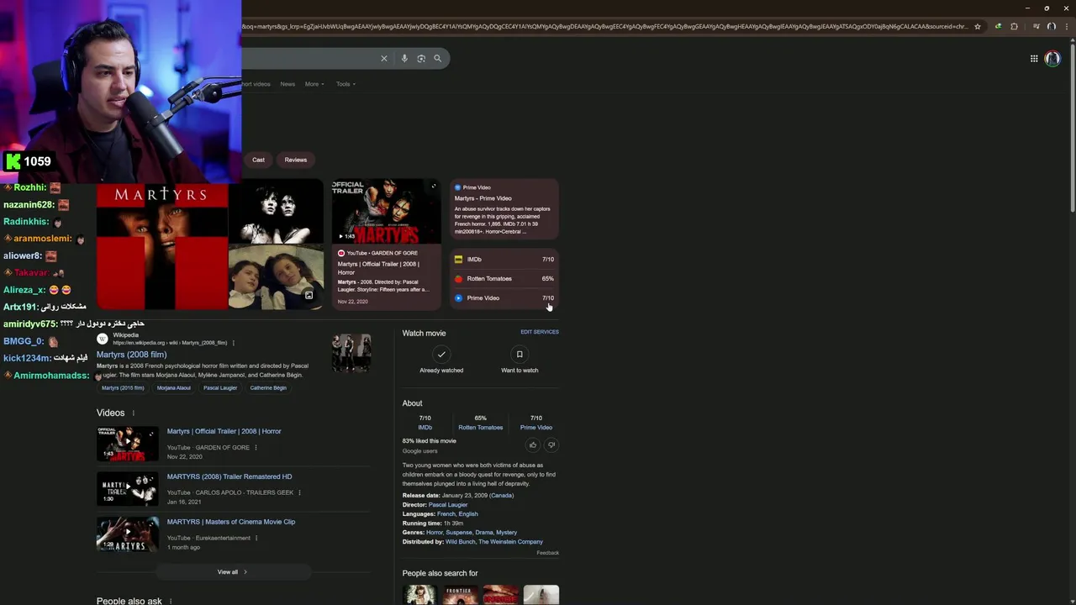Open Prime Video link under About

[536, 428]
